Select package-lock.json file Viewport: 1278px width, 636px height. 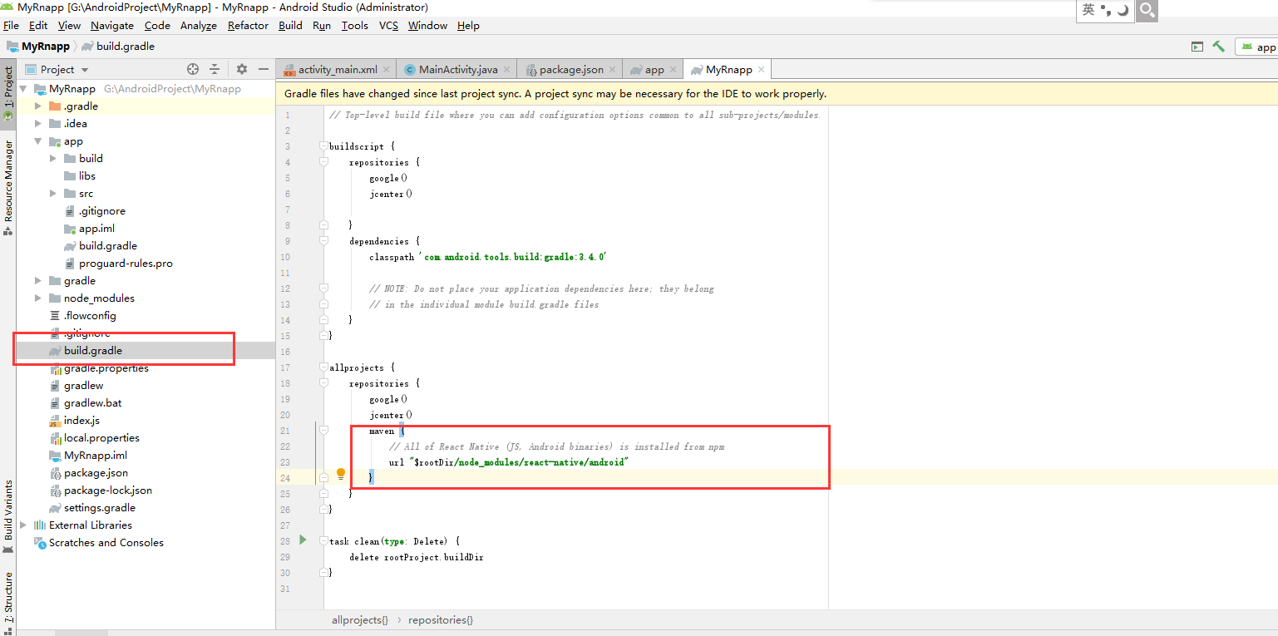click(x=108, y=491)
